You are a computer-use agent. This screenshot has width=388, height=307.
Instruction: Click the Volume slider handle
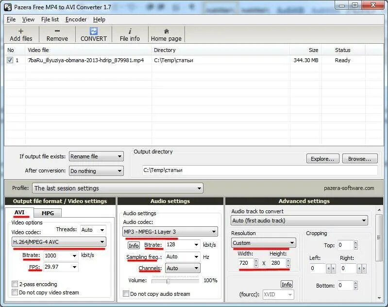(x=169, y=281)
